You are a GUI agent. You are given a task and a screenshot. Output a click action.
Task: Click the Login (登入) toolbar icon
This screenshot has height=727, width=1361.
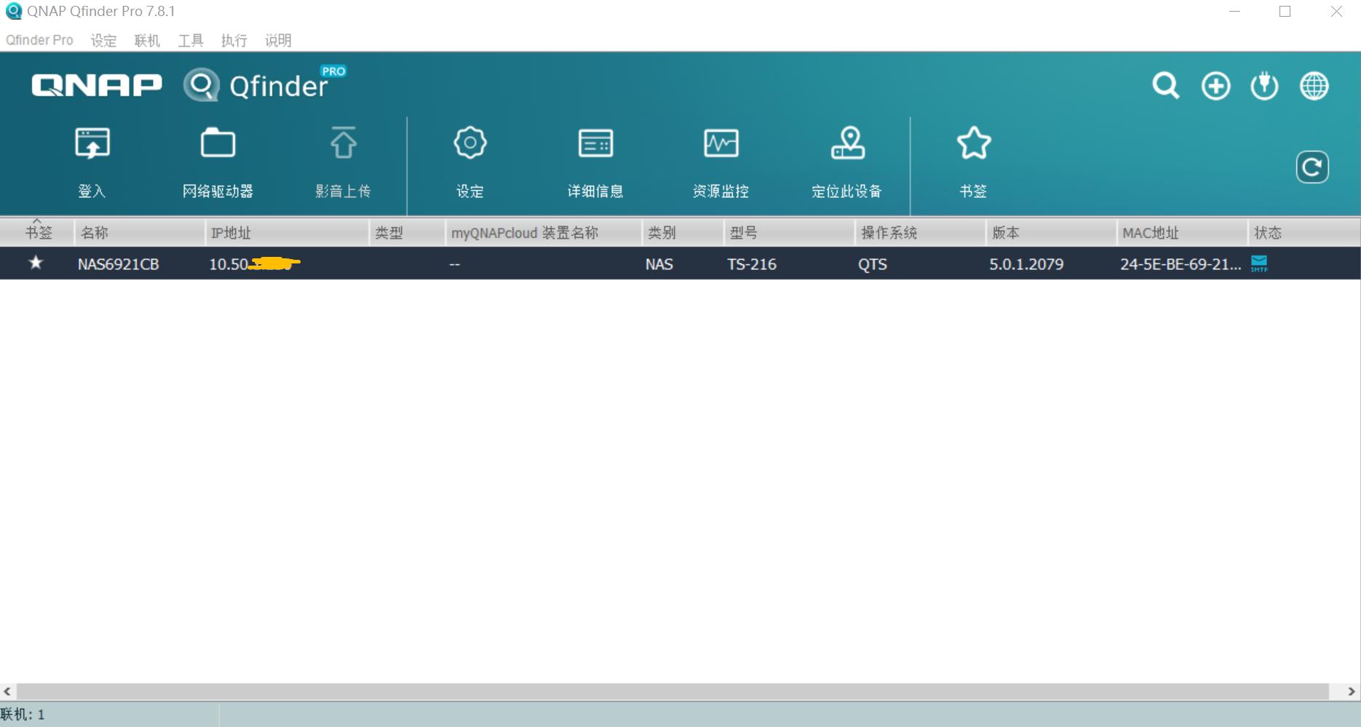click(92, 143)
